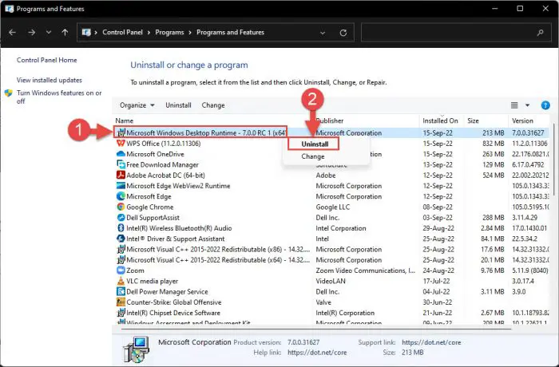Open the recent locations chevron
The image size is (559, 367).
pyautogui.click(x=49, y=33)
